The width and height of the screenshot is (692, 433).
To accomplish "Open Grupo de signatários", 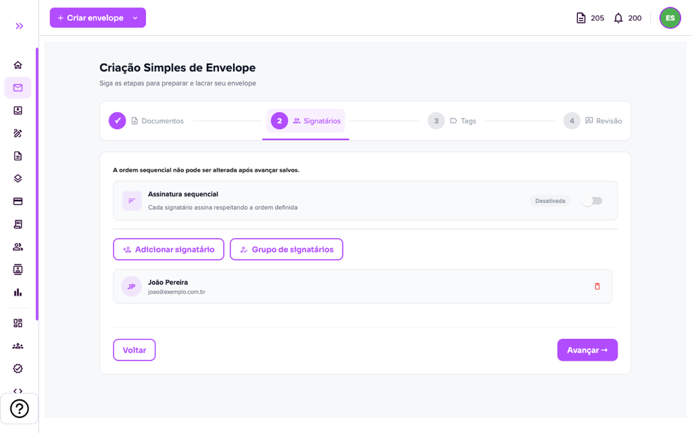I will pos(287,249).
